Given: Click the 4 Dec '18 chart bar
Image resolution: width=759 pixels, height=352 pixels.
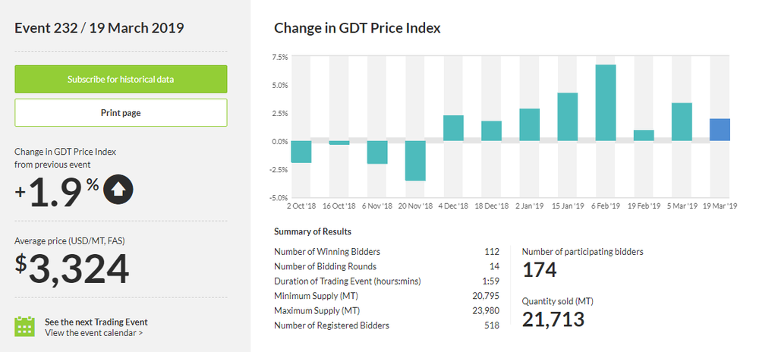Looking at the screenshot, I should [453, 128].
